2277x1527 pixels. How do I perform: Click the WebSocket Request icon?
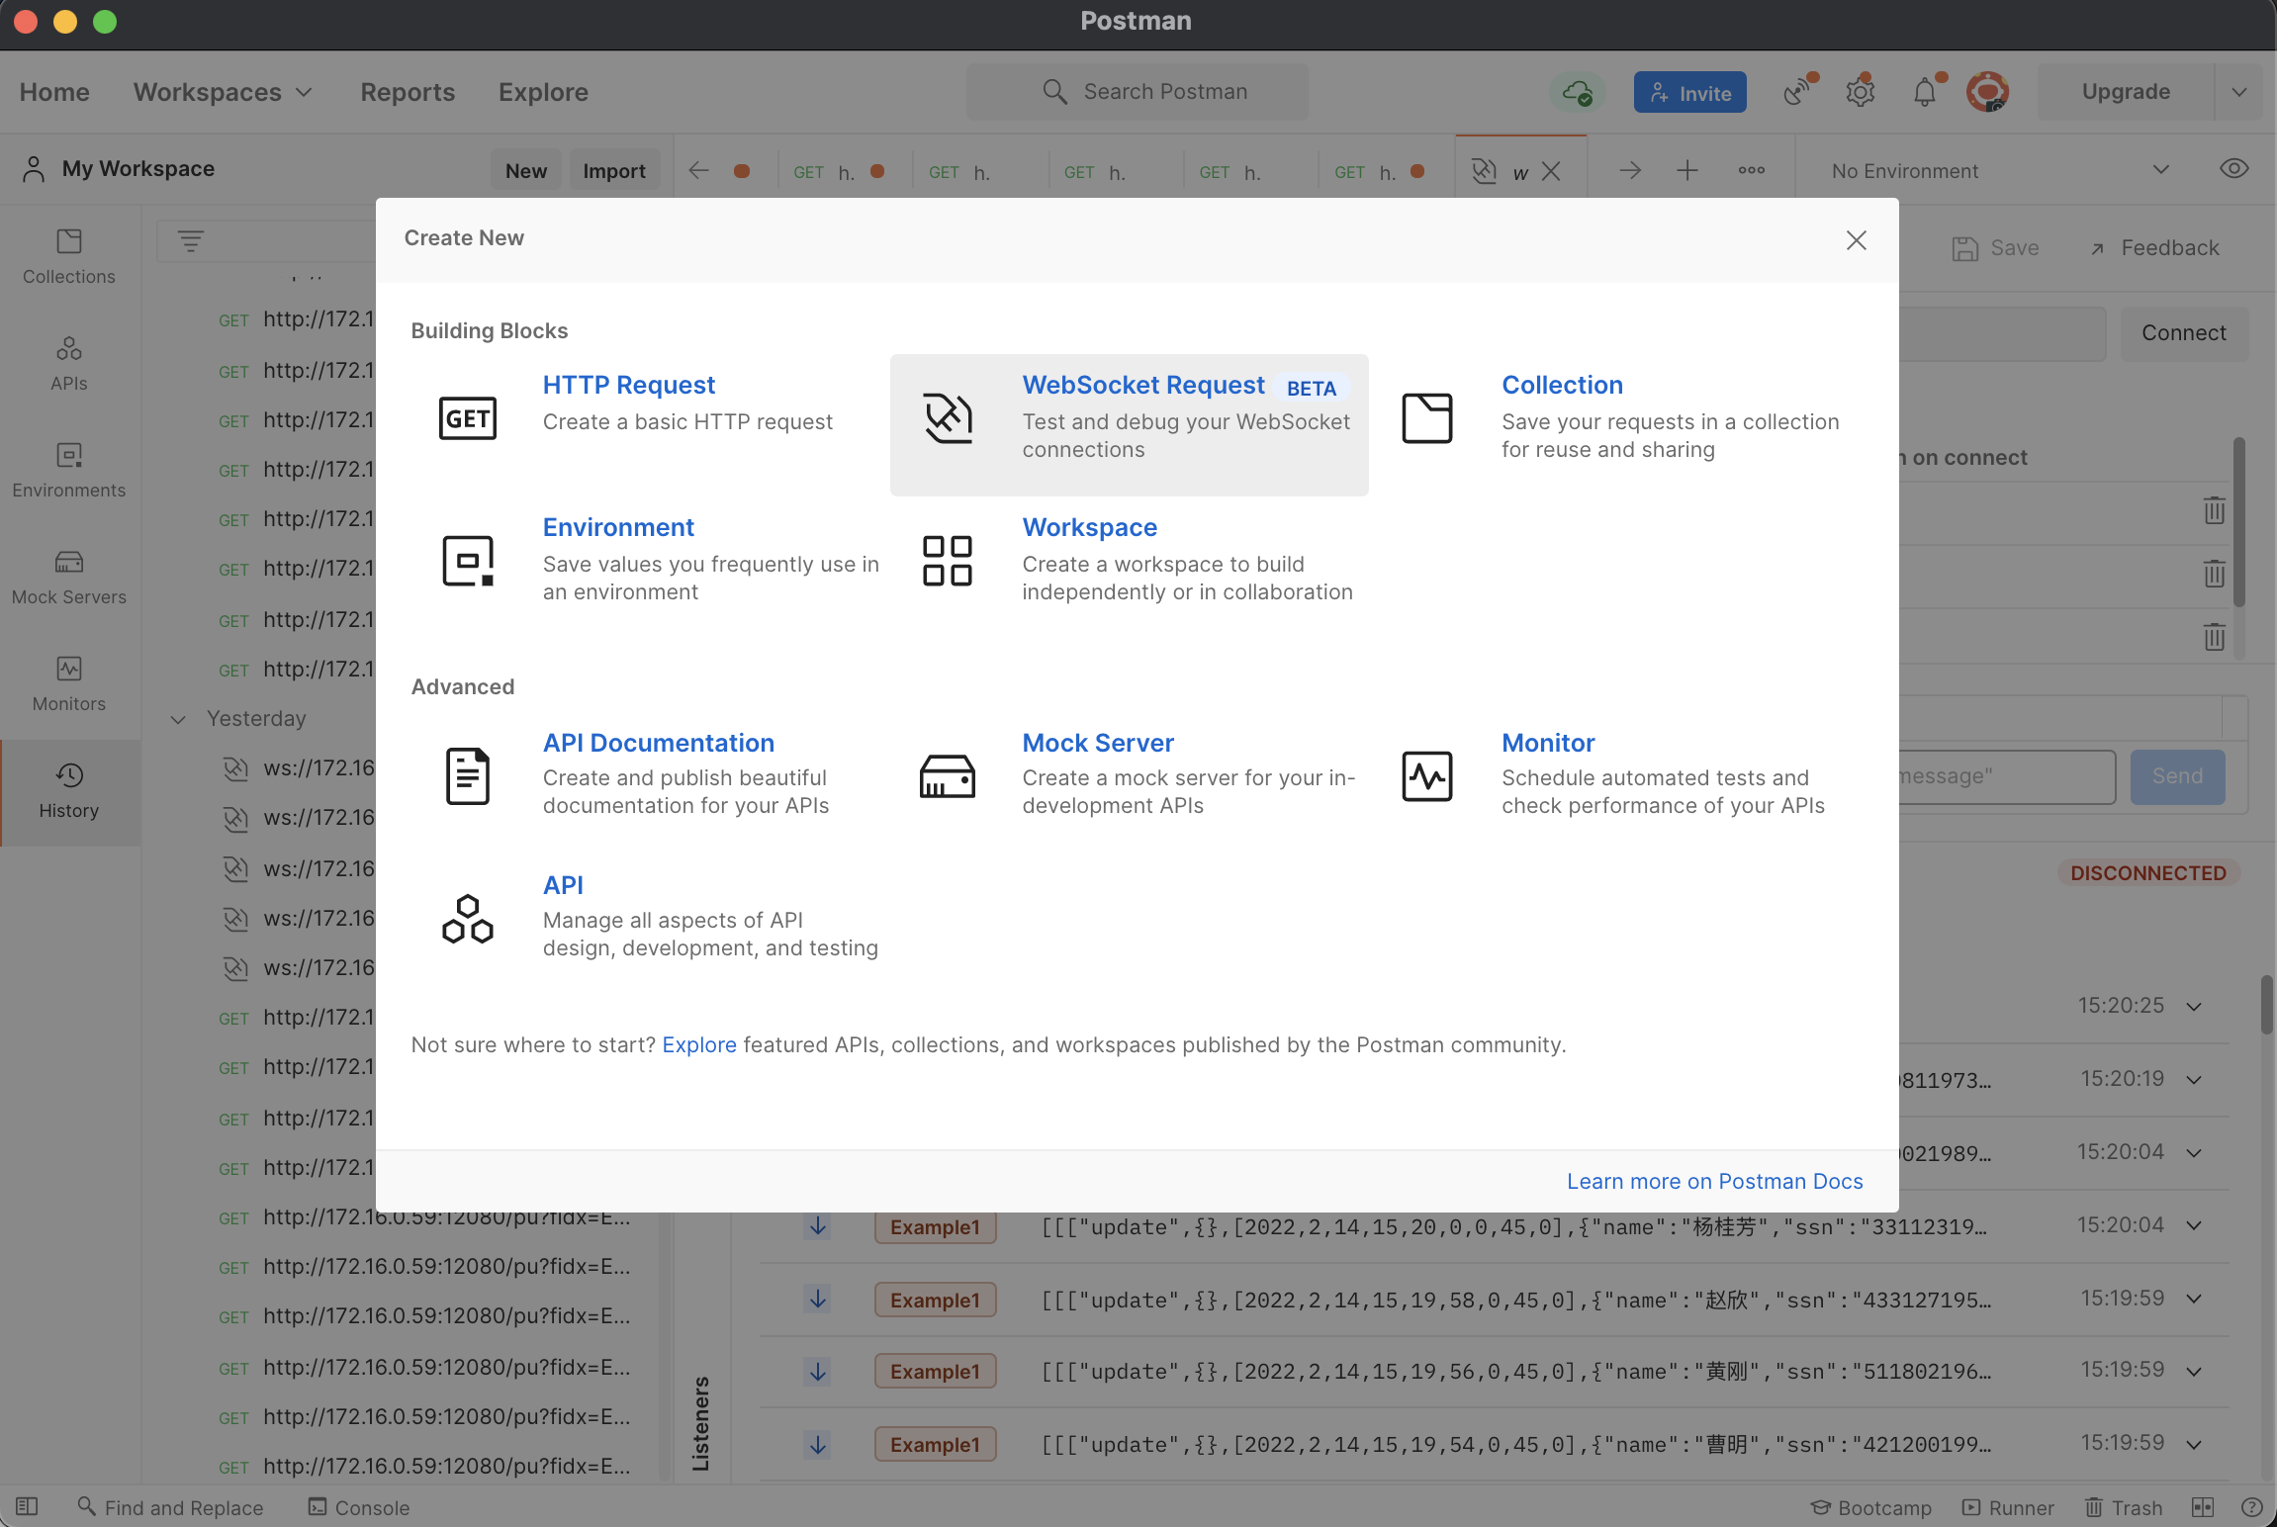(948, 417)
